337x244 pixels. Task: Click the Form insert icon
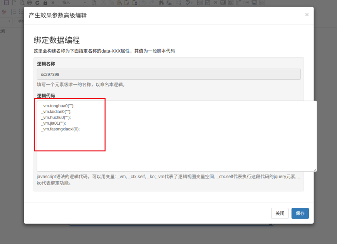click(200, 3)
